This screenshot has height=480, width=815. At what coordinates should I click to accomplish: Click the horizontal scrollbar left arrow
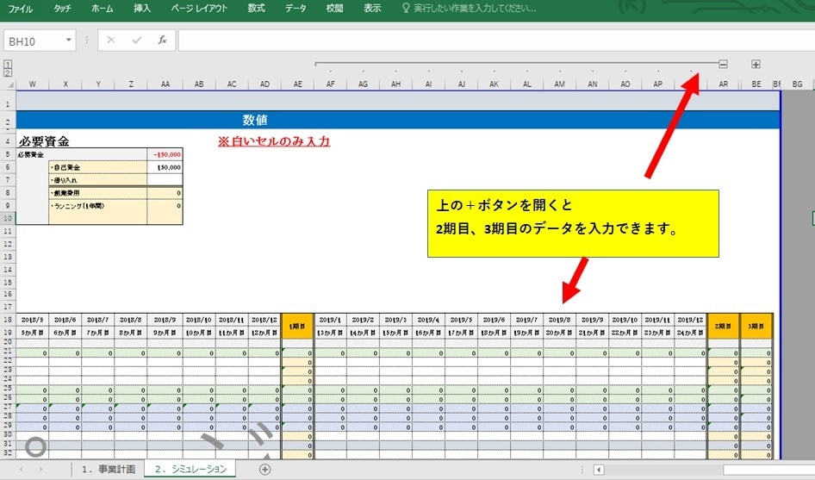point(599,471)
